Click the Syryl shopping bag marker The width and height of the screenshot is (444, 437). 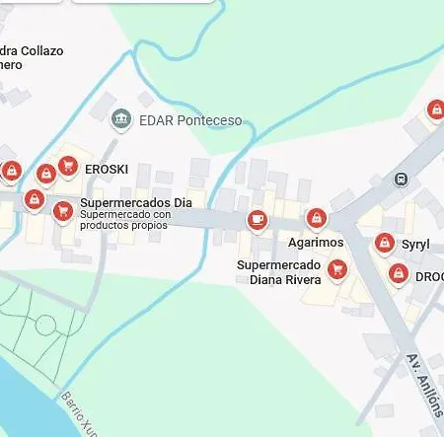pos(385,244)
